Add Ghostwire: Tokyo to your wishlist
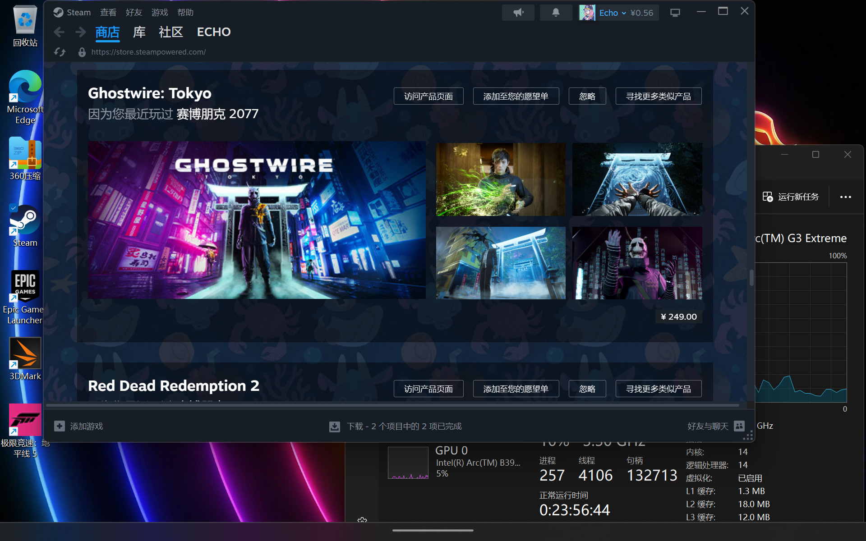Image resolution: width=866 pixels, height=541 pixels. pos(516,96)
